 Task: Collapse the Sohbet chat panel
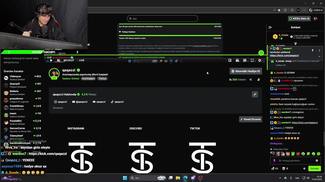[270, 27]
